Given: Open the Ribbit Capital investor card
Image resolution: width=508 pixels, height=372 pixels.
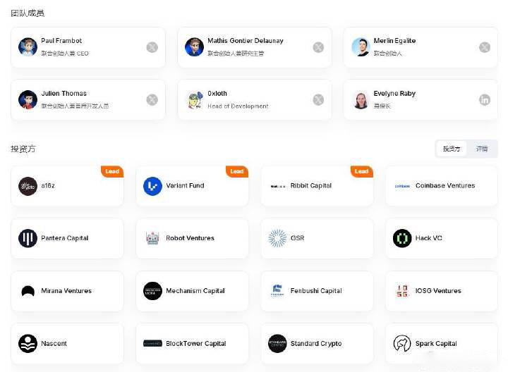Looking at the screenshot, I should [317, 186].
